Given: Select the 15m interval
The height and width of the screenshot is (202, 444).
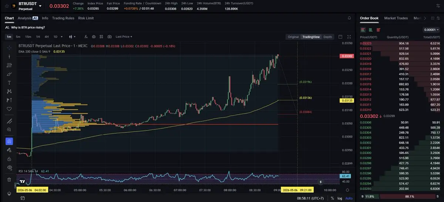Looking at the screenshot, I should (x=28, y=37).
